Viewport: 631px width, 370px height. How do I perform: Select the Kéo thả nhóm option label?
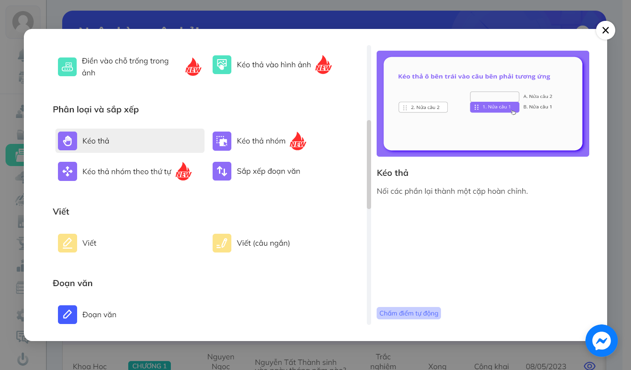click(261, 141)
